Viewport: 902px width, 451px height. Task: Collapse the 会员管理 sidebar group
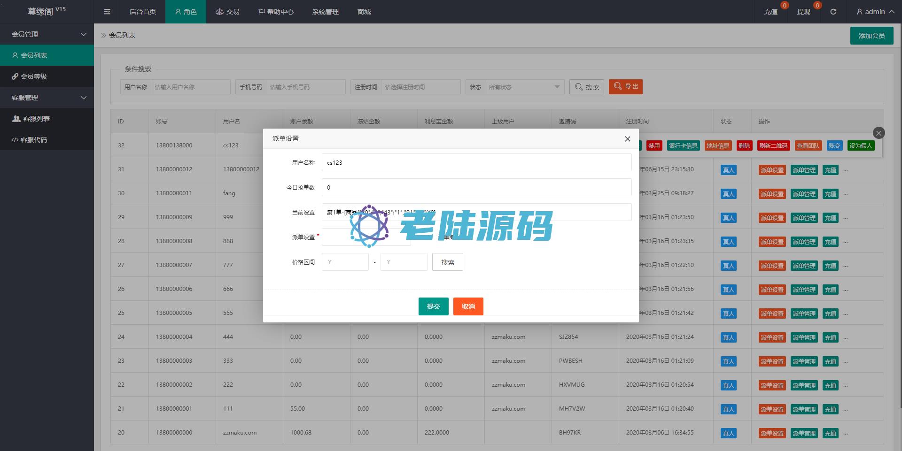tap(47, 34)
